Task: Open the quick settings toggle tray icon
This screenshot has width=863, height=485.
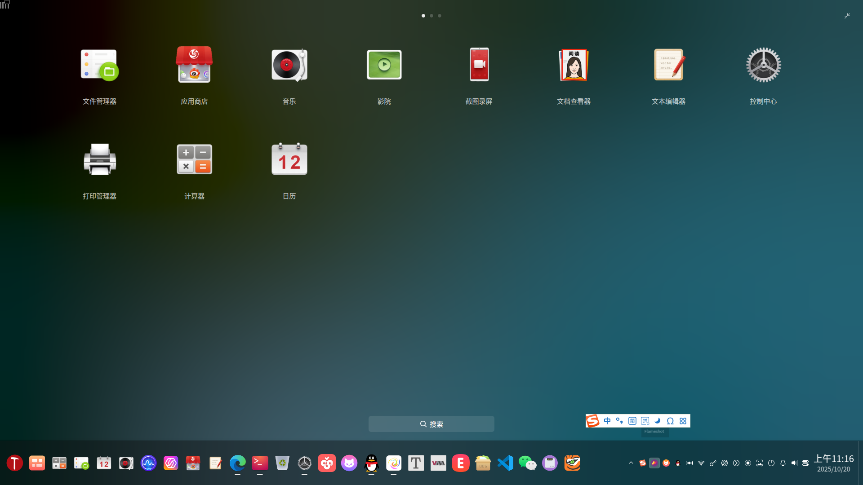Action: click(x=805, y=463)
